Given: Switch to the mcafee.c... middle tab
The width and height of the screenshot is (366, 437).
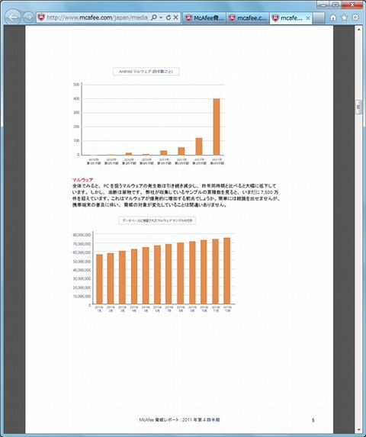Looking at the screenshot, I should coord(248,18).
